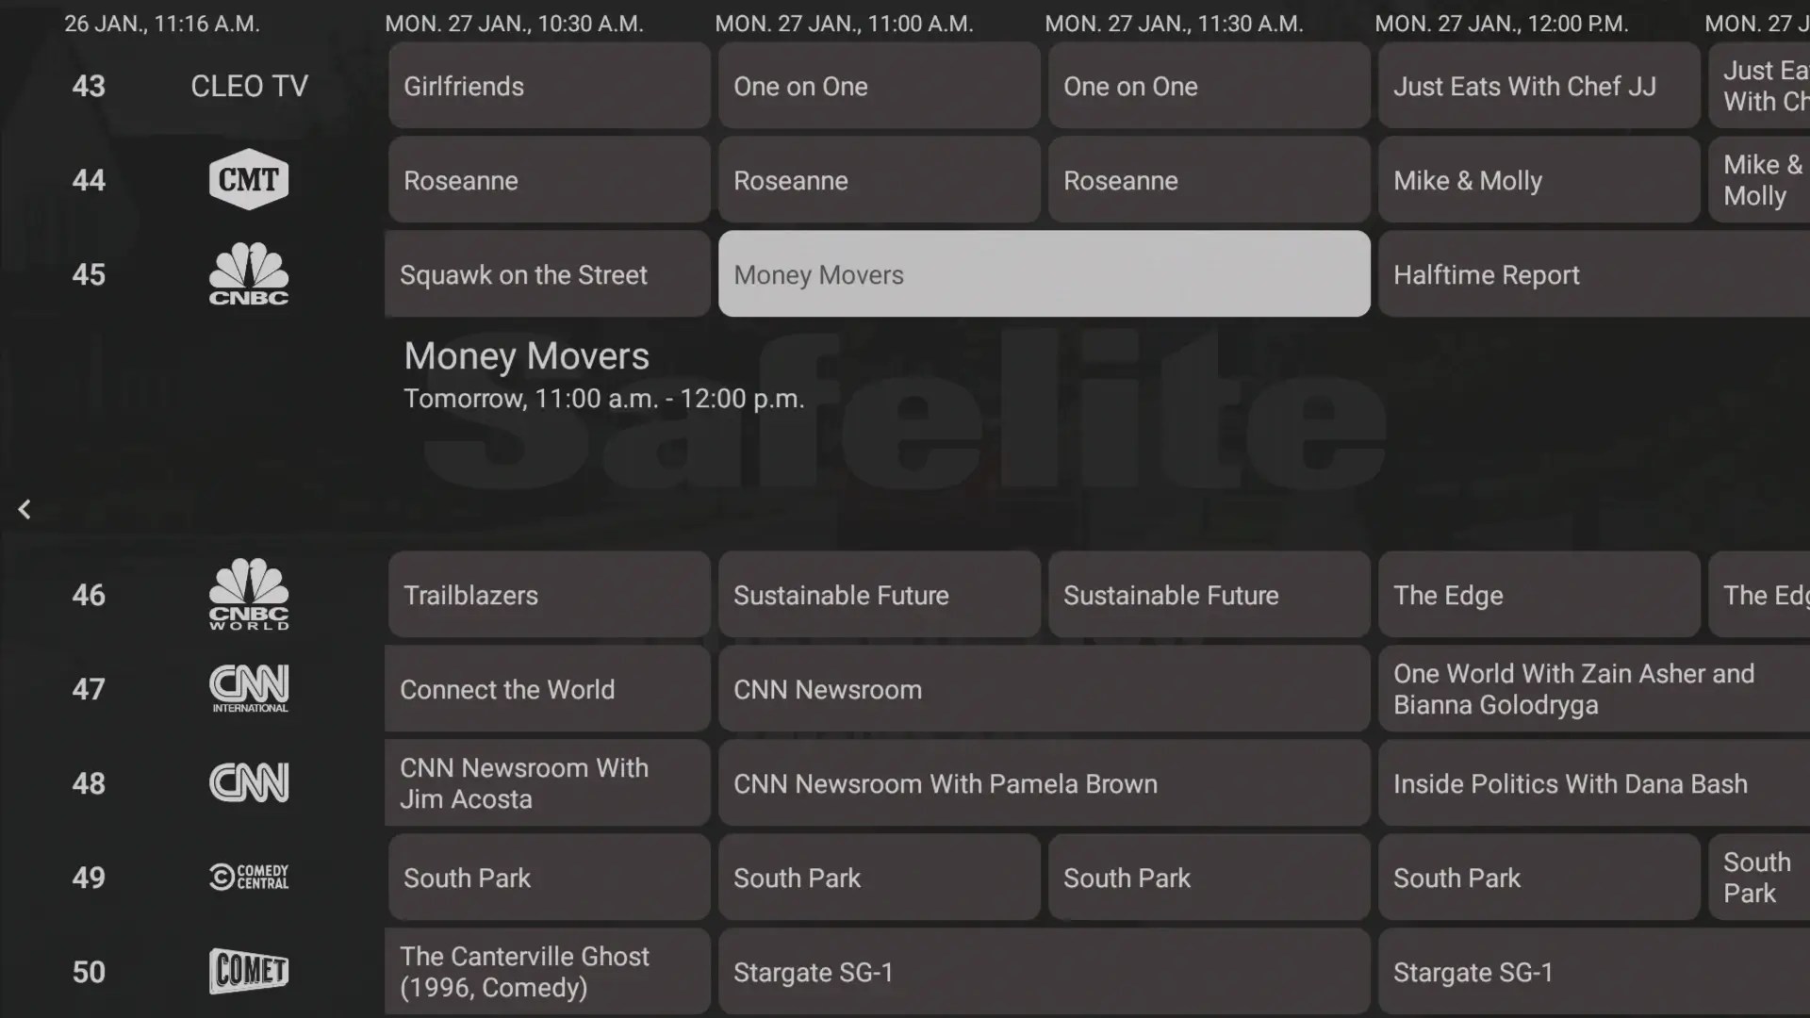The height and width of the screenshot is (1018, 1810).
Task: Select channel number 43
Action: pyautogui.click(x=89, y=86)
